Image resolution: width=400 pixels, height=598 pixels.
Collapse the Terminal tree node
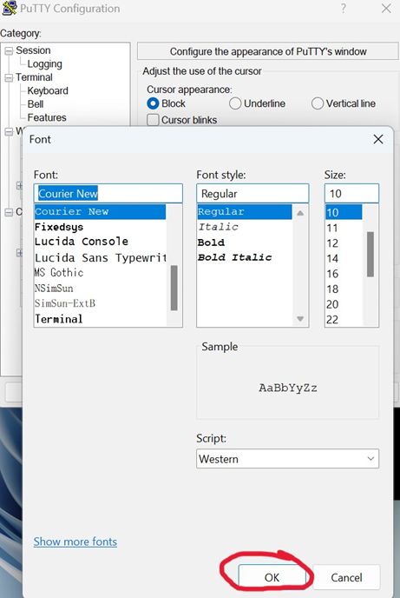pyautogui.click(x=9, y=78)
